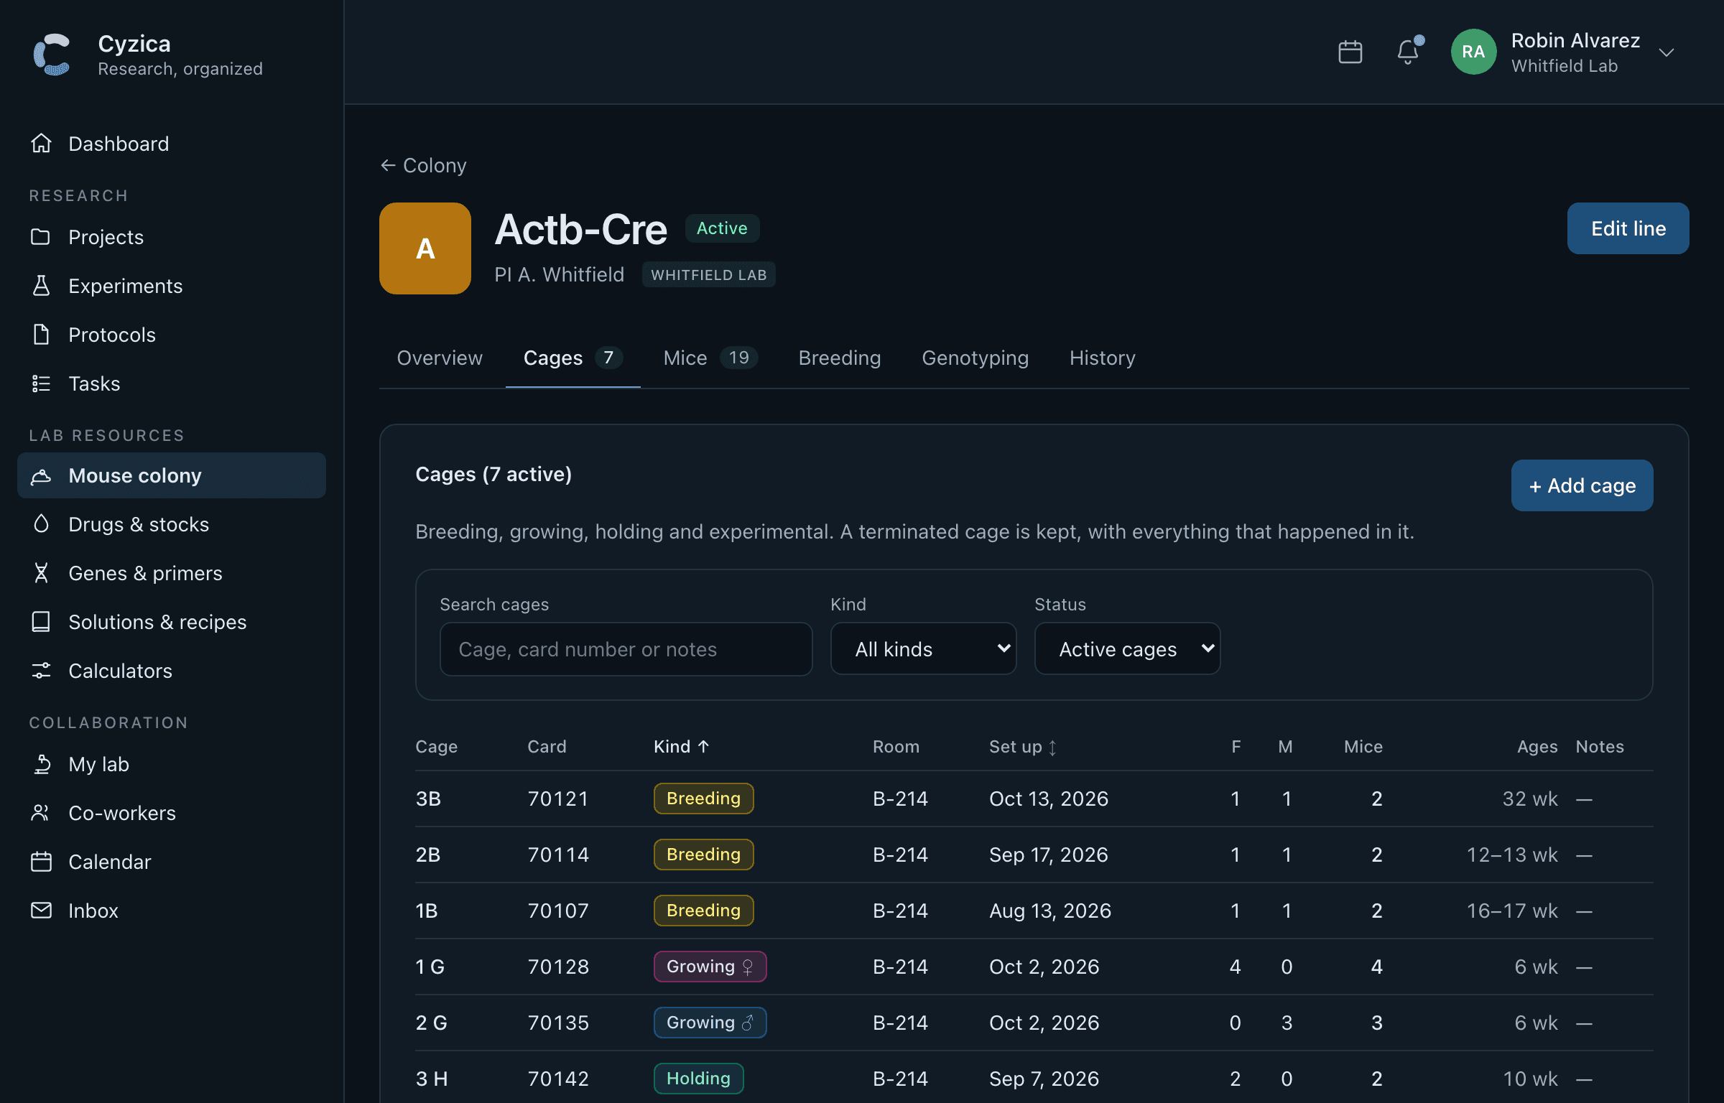Viewport: 1724px width, 1103px height.
Task: Click the Solutions & recipes book icon
Action: pyautogui.click(x=42, y=622)
